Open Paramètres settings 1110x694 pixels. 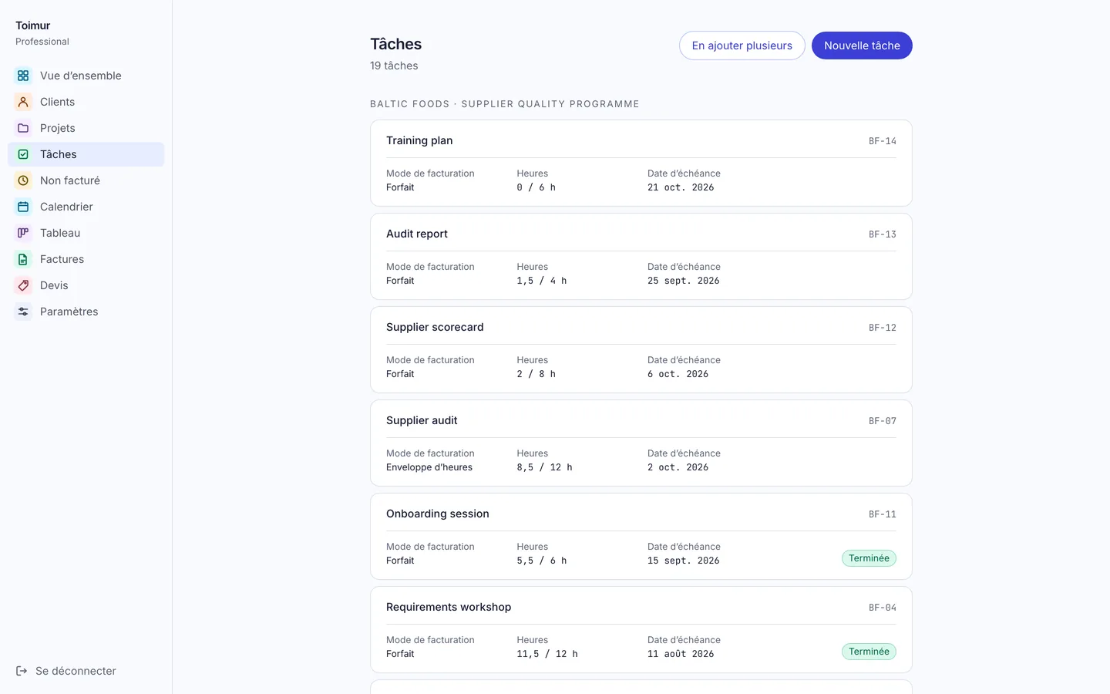coord(86,312)
